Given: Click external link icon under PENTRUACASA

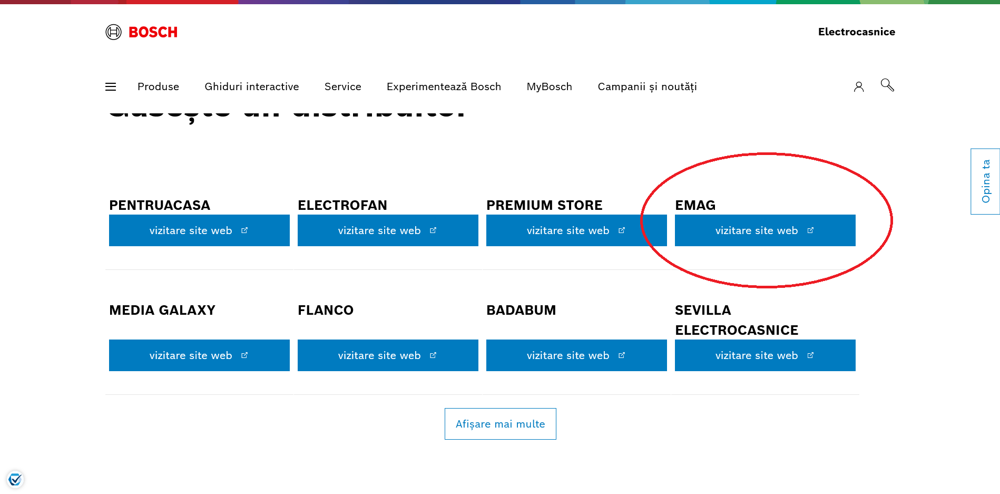Looking at the screenshot, I should [244, 230].
